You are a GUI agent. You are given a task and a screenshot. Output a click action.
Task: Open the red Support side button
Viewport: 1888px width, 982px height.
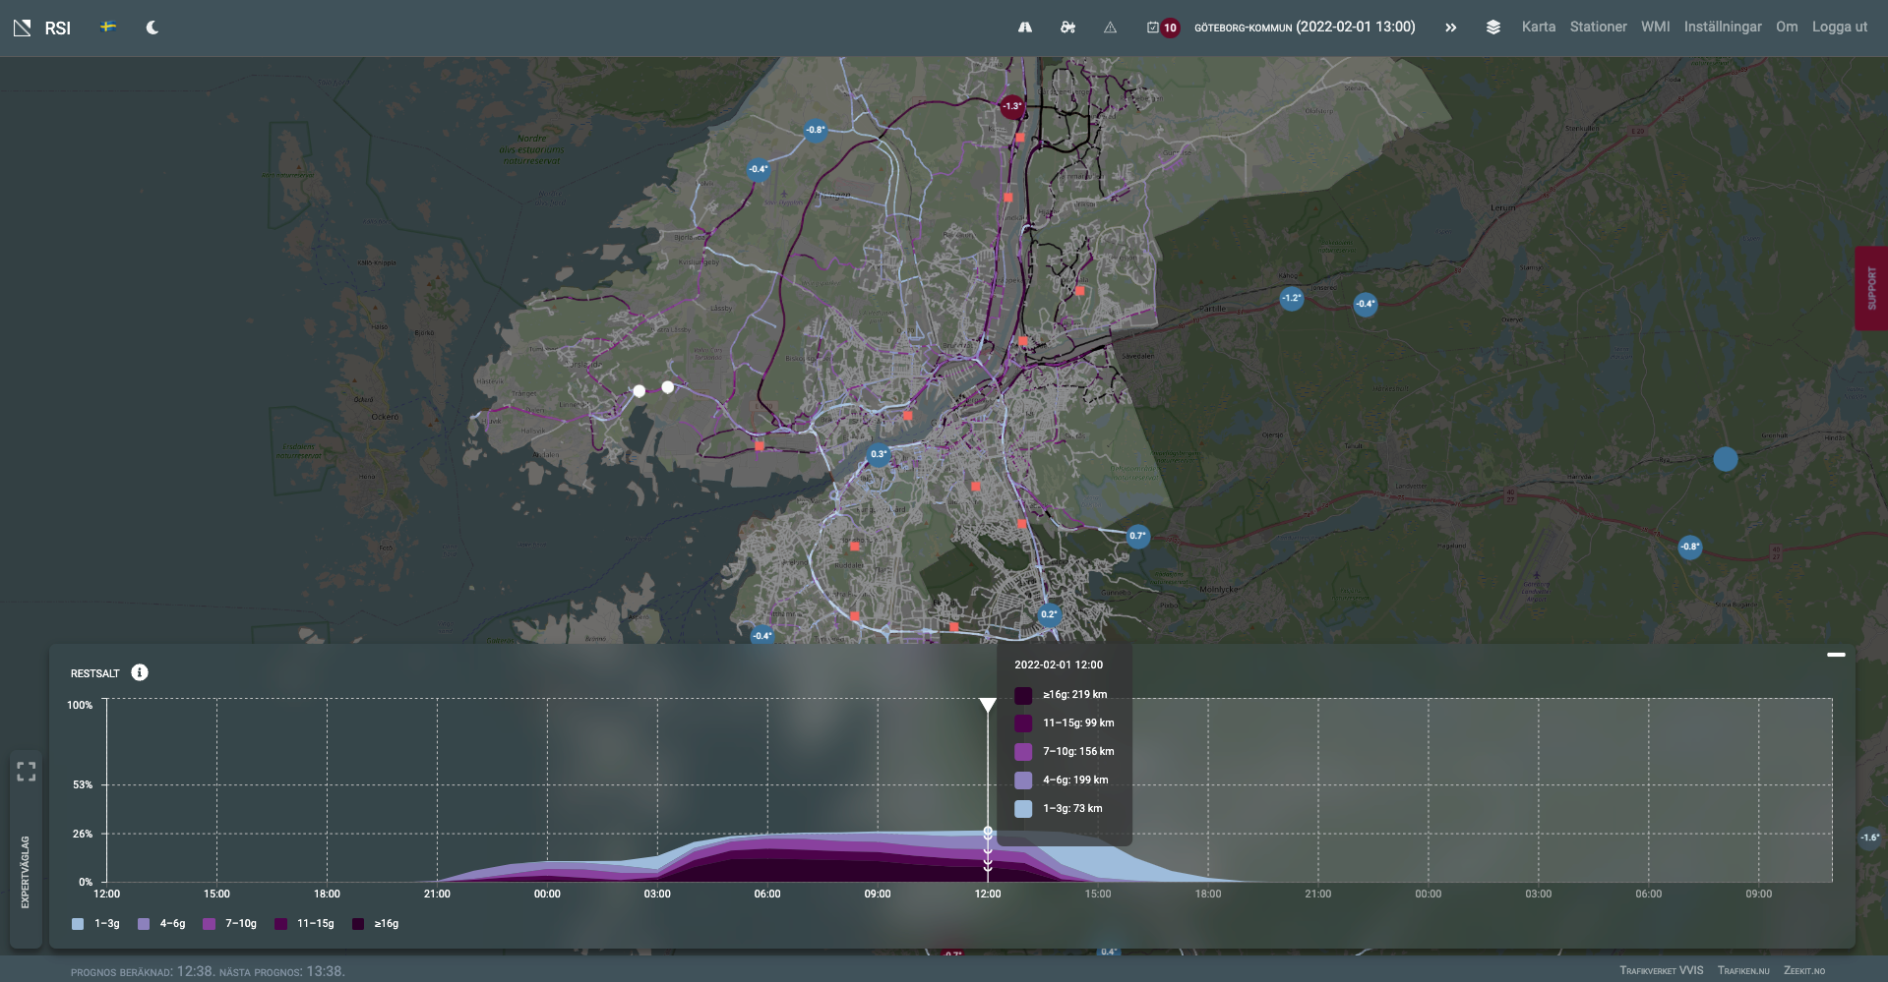click(x=1870, y=288)
